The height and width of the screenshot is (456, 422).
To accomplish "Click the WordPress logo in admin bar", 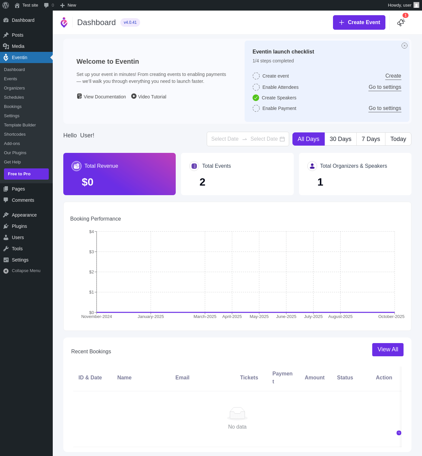I will (x=6, y=5).
